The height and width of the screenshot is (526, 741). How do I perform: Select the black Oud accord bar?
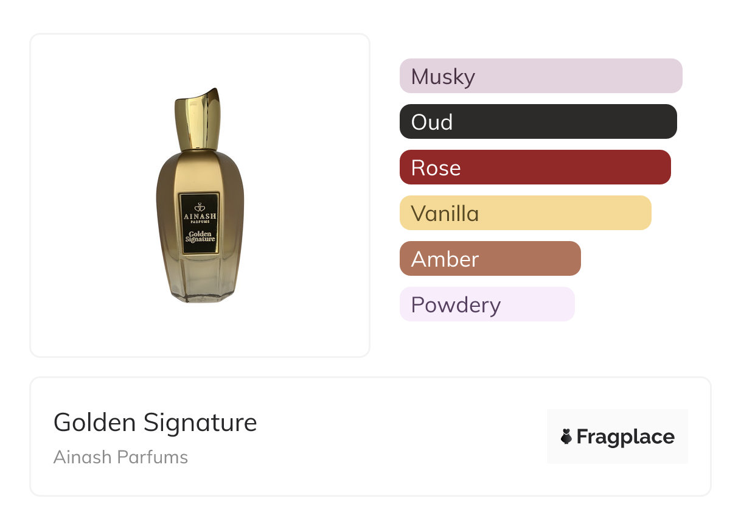pos(538,122)
